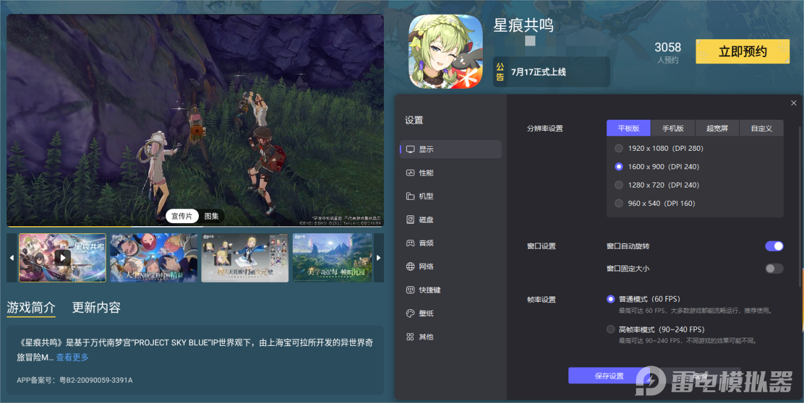Click 3058 人预约 reservation count
804x403 pixels.
click(668, 53)
